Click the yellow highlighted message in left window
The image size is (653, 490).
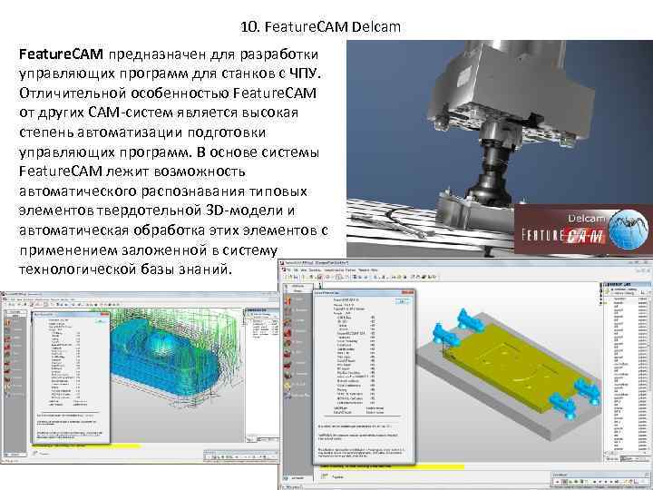[87, 446]
